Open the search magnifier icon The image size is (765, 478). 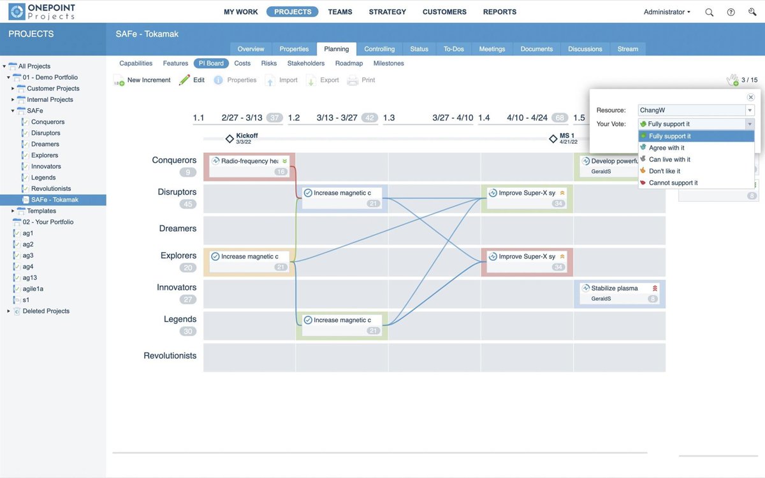[x=709, y=12]
